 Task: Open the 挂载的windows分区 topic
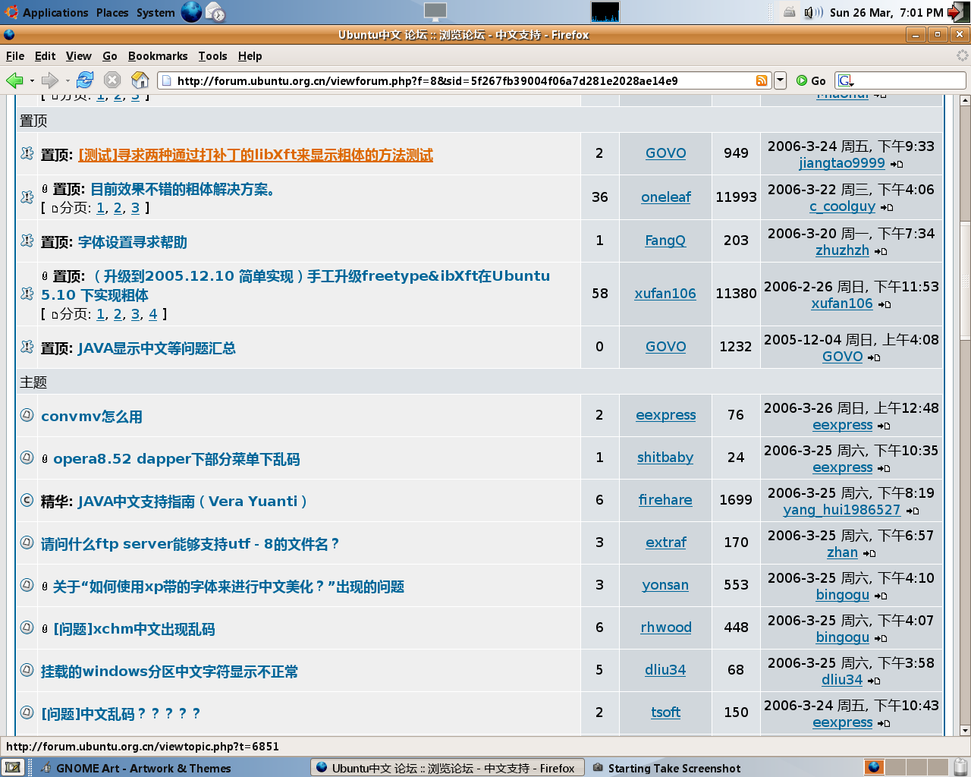click(170, 671)
